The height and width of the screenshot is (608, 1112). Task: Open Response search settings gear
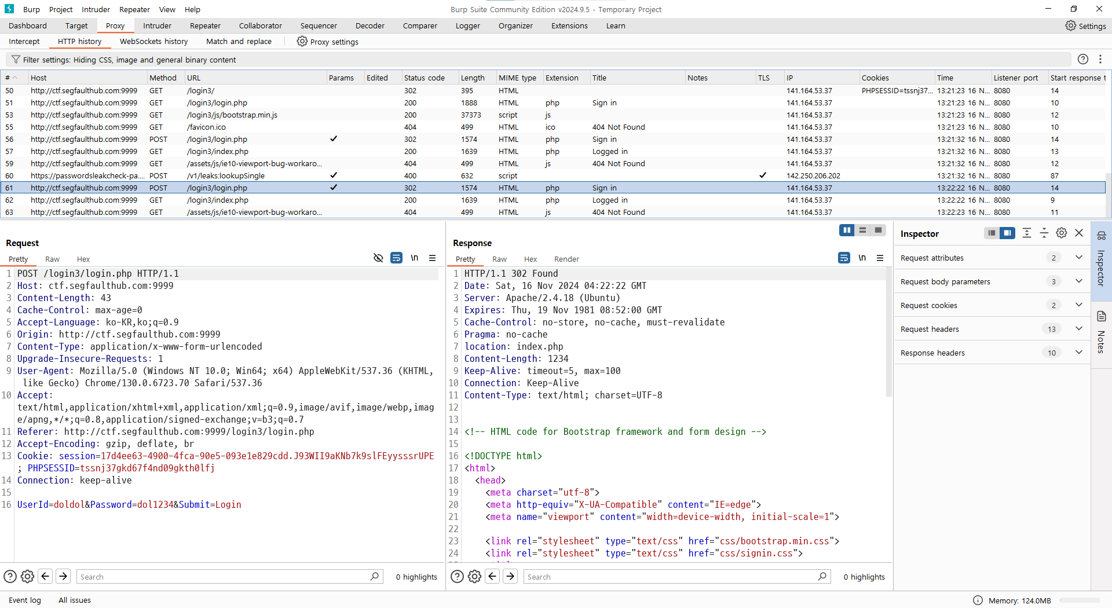point(474,576)
